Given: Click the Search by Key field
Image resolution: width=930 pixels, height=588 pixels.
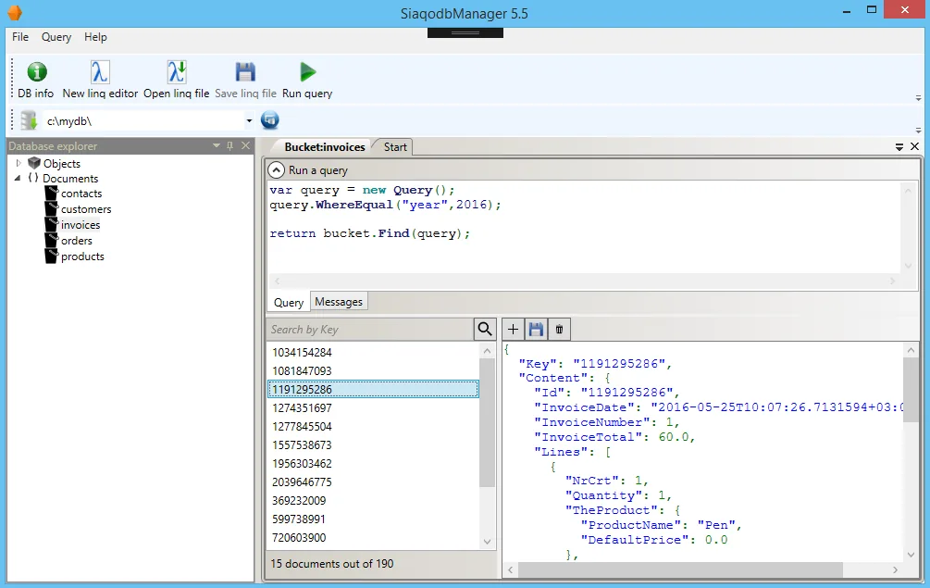Looking at the screenshot, I should pos(370,330).
